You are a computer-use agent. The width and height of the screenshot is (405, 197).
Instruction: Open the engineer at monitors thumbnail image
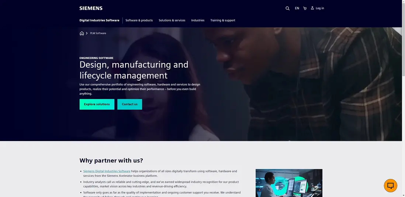pyautogui.click(x=289, y=183)
